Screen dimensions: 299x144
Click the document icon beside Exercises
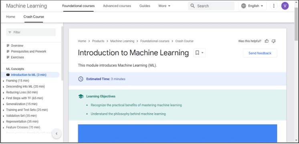[x=8, y=57]
